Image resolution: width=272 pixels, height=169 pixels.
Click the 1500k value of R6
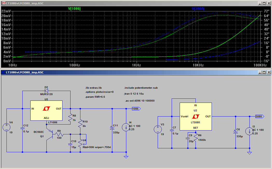coord(202,140)
